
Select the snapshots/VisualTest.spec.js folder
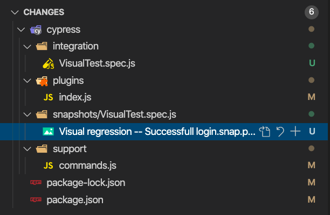point(114,114)
